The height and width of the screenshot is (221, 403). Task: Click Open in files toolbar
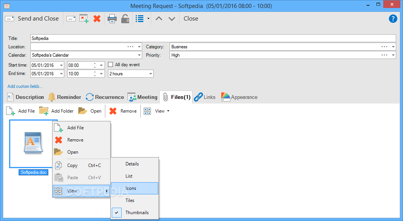[90, 111]
